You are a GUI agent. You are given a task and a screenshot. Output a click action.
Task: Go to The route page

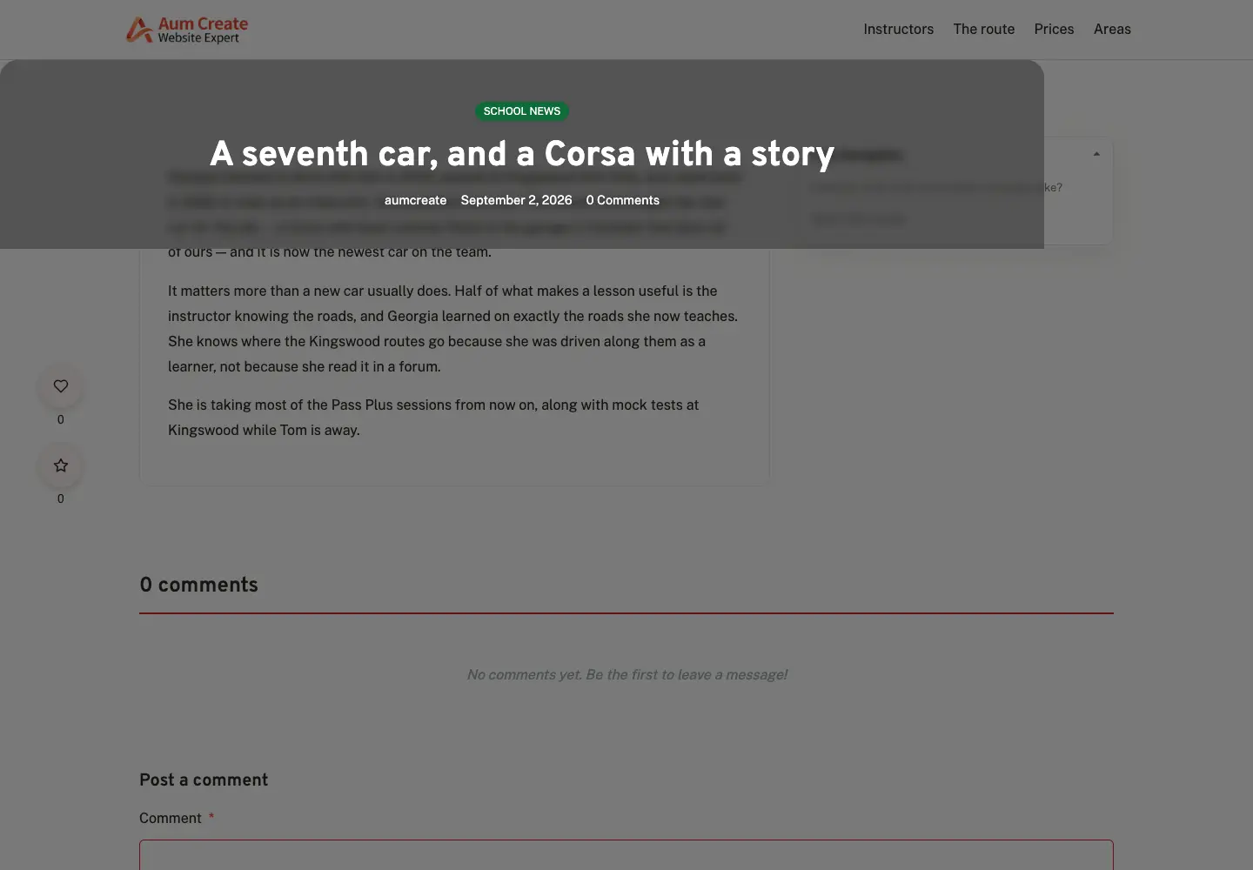pyautogui.click(x=983, y=30)
